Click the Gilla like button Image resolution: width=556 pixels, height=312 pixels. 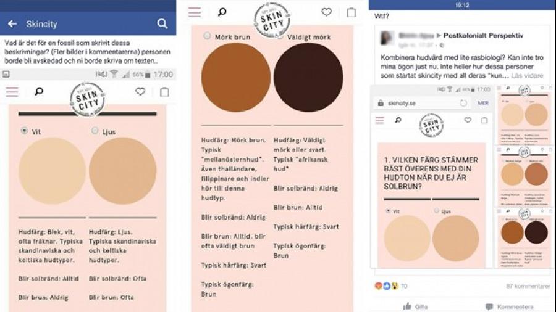pyautogui.click(x=416, y=306)
